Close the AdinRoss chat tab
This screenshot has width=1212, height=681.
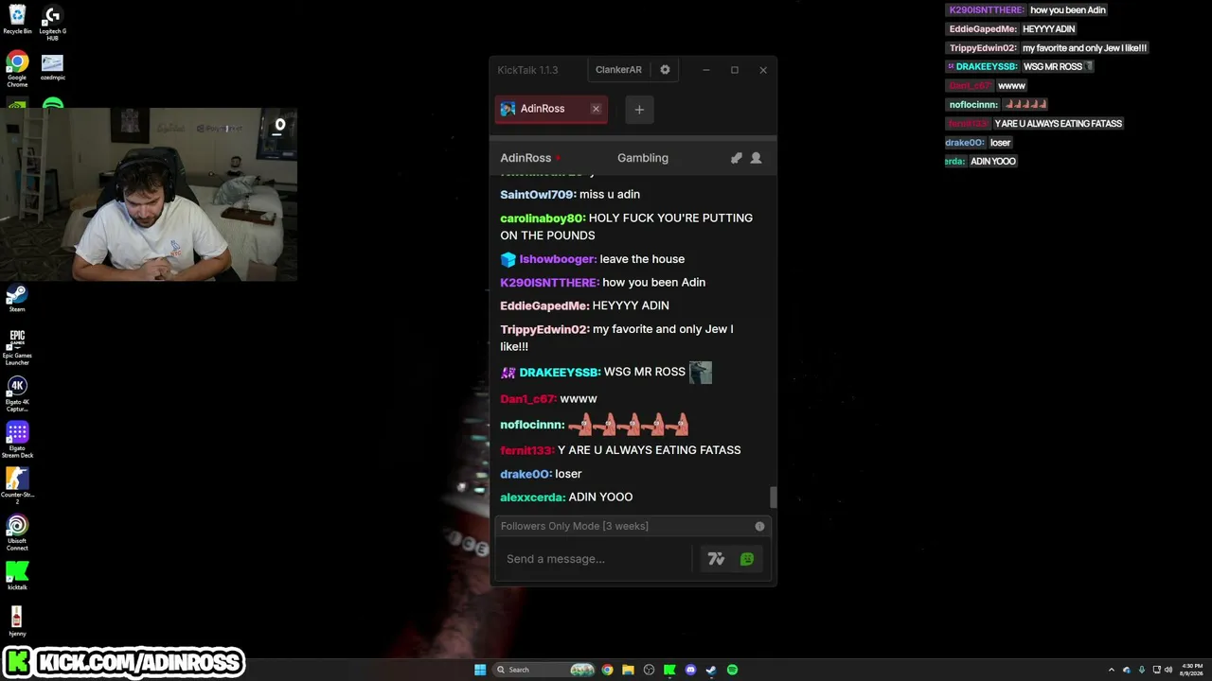point(596,109)
